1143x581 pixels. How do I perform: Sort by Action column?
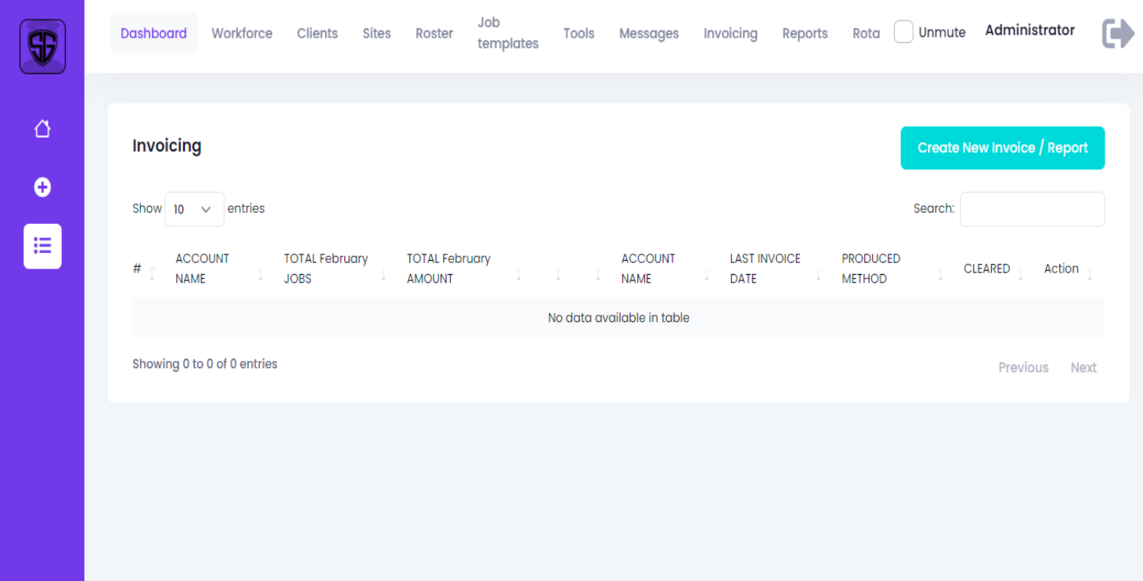point(1067,269)
